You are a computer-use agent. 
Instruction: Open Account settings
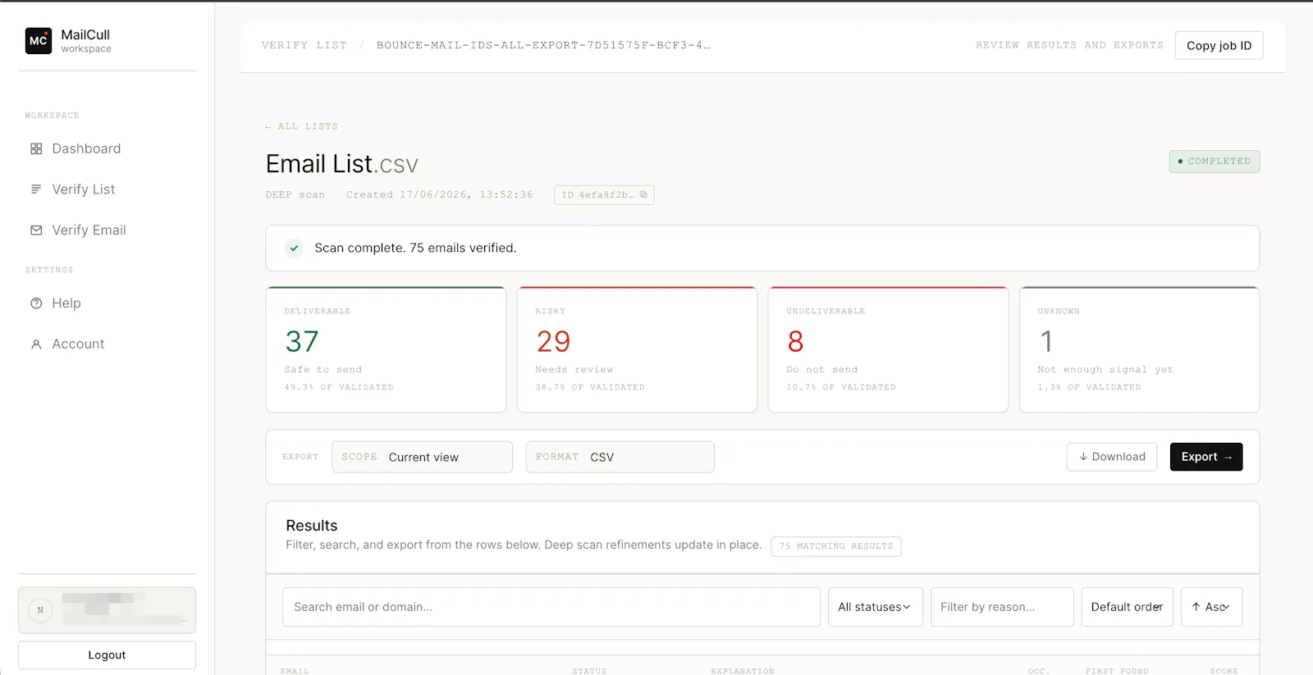[x=78, y=344]
